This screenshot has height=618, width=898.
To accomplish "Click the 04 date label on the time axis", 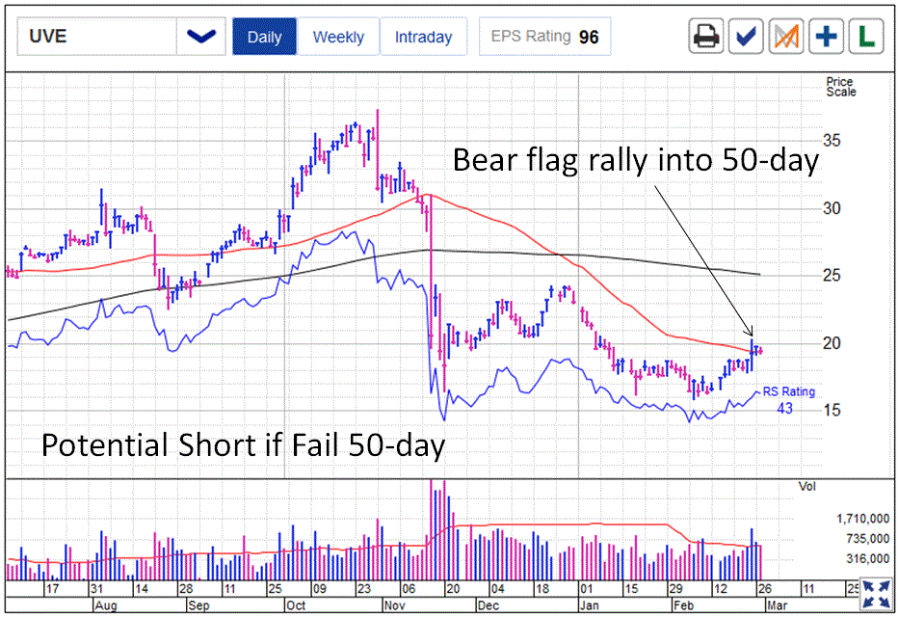I will click(497, 589).
